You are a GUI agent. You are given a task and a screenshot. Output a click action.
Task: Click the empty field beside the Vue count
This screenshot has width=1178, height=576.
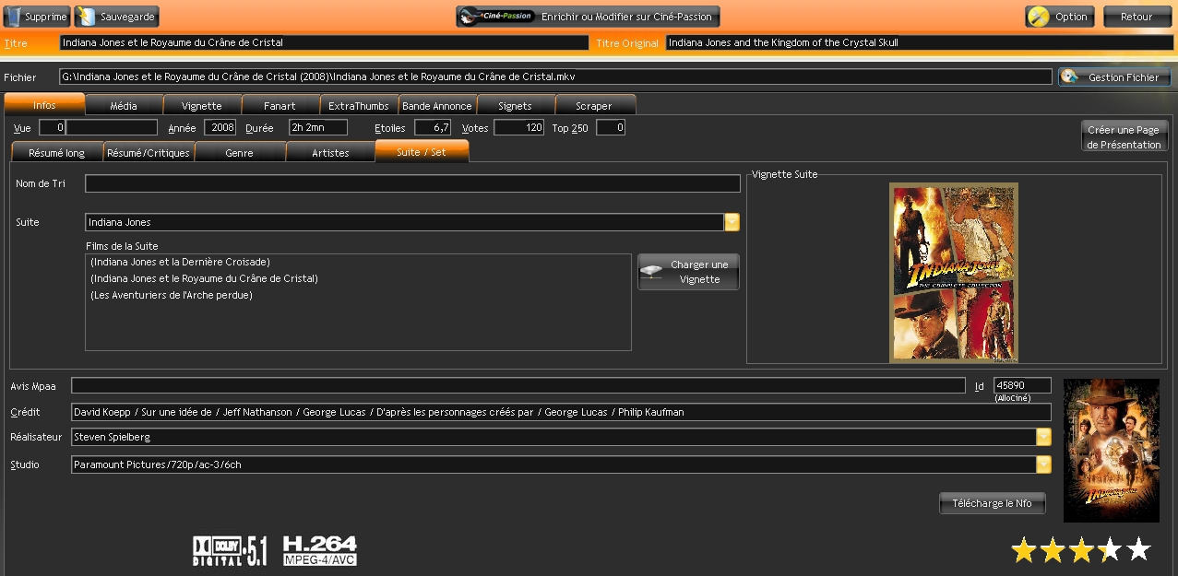pos(112,127)
